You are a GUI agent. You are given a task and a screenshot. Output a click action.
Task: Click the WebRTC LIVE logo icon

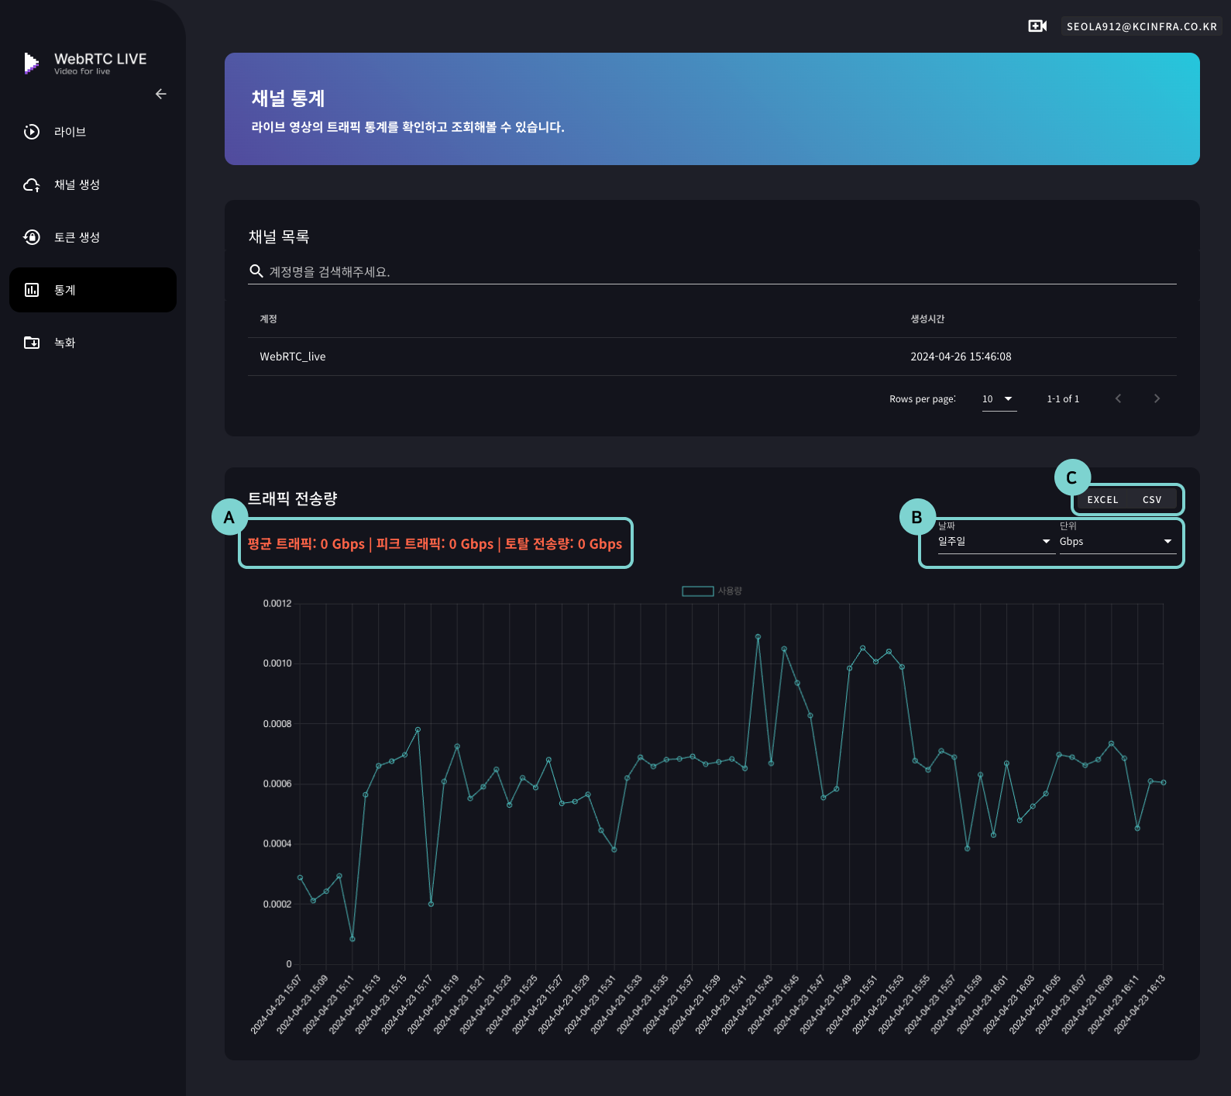tap(31, 63)
